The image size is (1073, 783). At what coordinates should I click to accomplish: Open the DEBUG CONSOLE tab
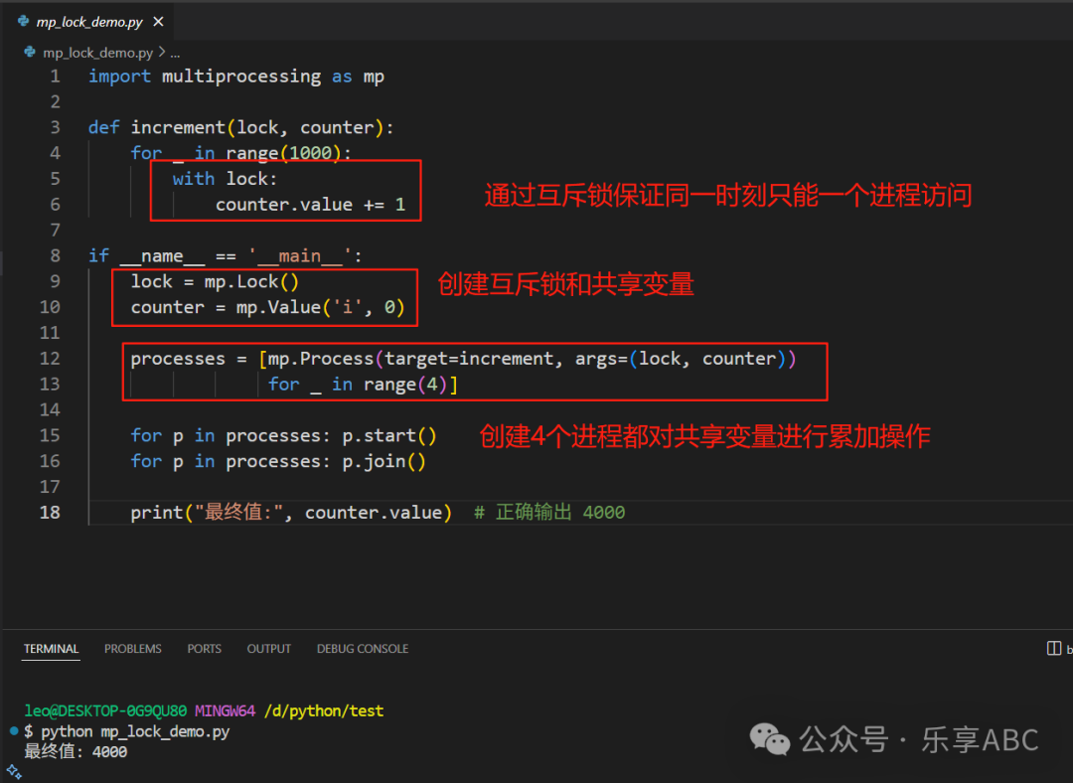pos(362,648)
